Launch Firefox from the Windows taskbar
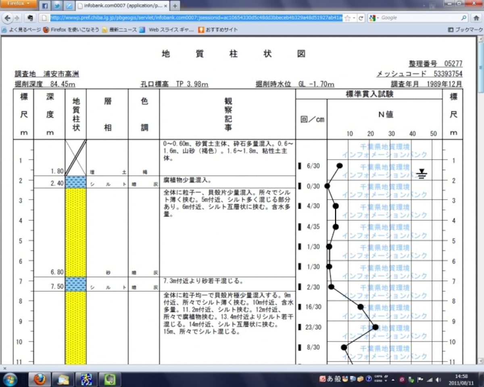 40,379
